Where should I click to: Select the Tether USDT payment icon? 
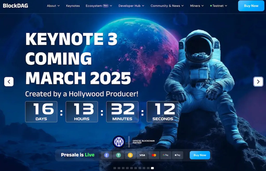(x=118, y=155)
